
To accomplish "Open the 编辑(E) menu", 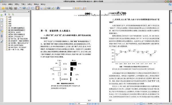I will (11, 4).
